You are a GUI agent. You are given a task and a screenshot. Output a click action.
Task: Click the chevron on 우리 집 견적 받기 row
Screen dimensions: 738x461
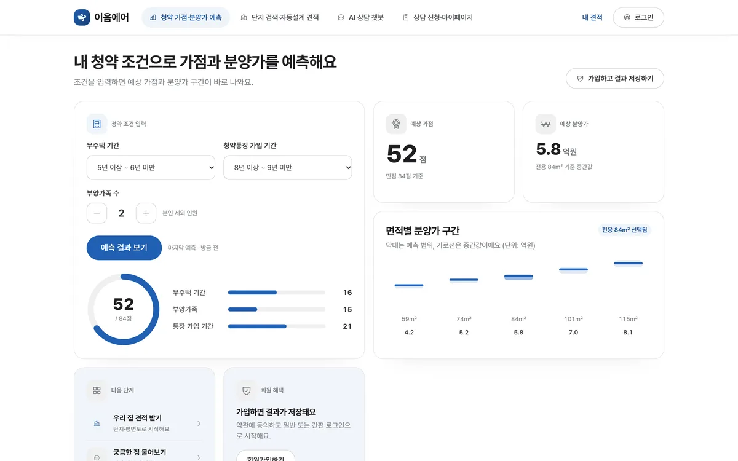coord(199,424)
